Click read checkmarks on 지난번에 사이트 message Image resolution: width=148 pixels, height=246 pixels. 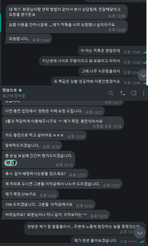(145, 62)
